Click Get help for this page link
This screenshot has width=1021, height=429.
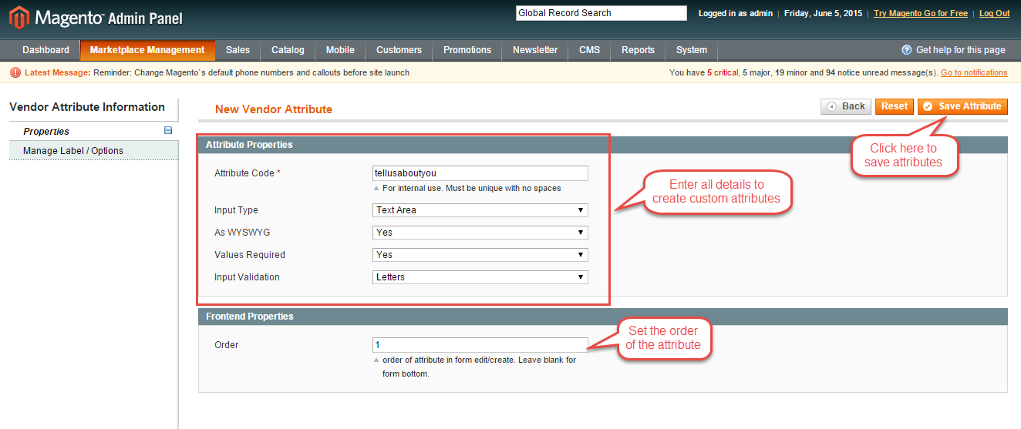click(x=961, y=50)
